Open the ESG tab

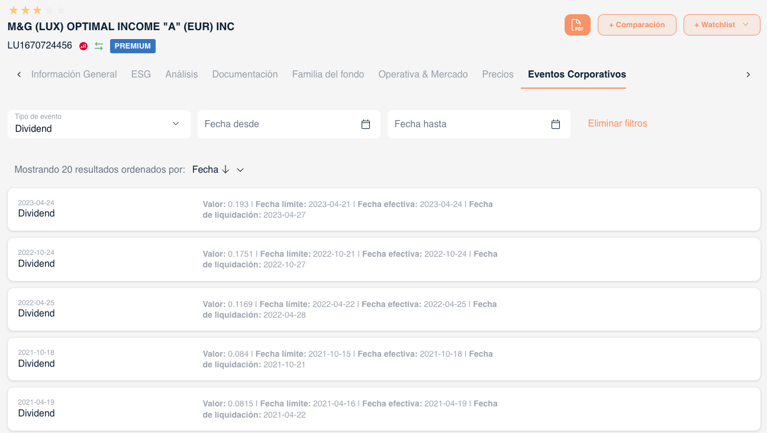point(141,75)
